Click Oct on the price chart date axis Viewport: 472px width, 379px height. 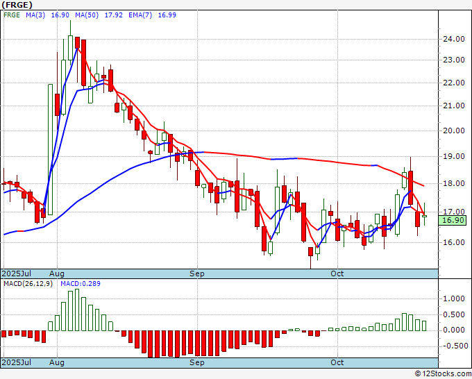point(337,273)
